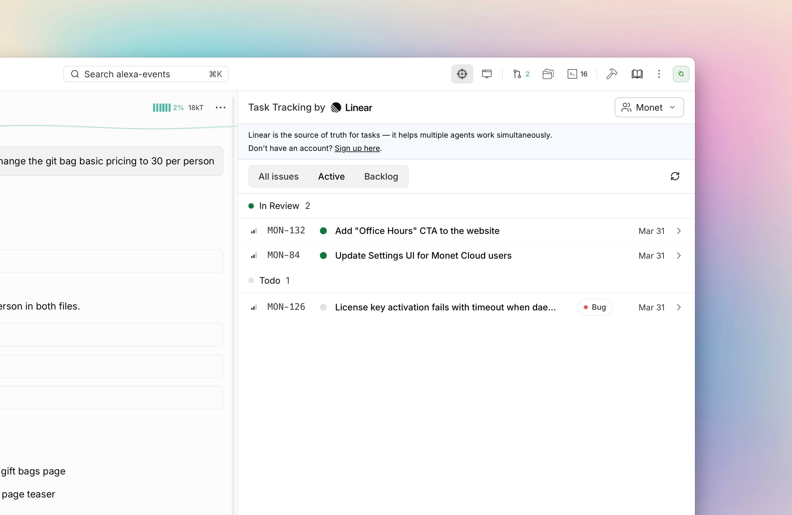Image resolution: width=792 pixels, height=515 pixels.
Task: Click the green status icon at top right
Action: (681, 74)
